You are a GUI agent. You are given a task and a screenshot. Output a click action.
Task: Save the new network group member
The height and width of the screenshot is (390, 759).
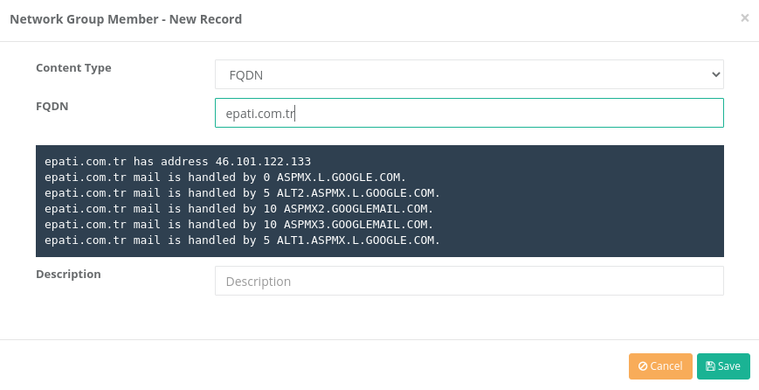[723, 366]
